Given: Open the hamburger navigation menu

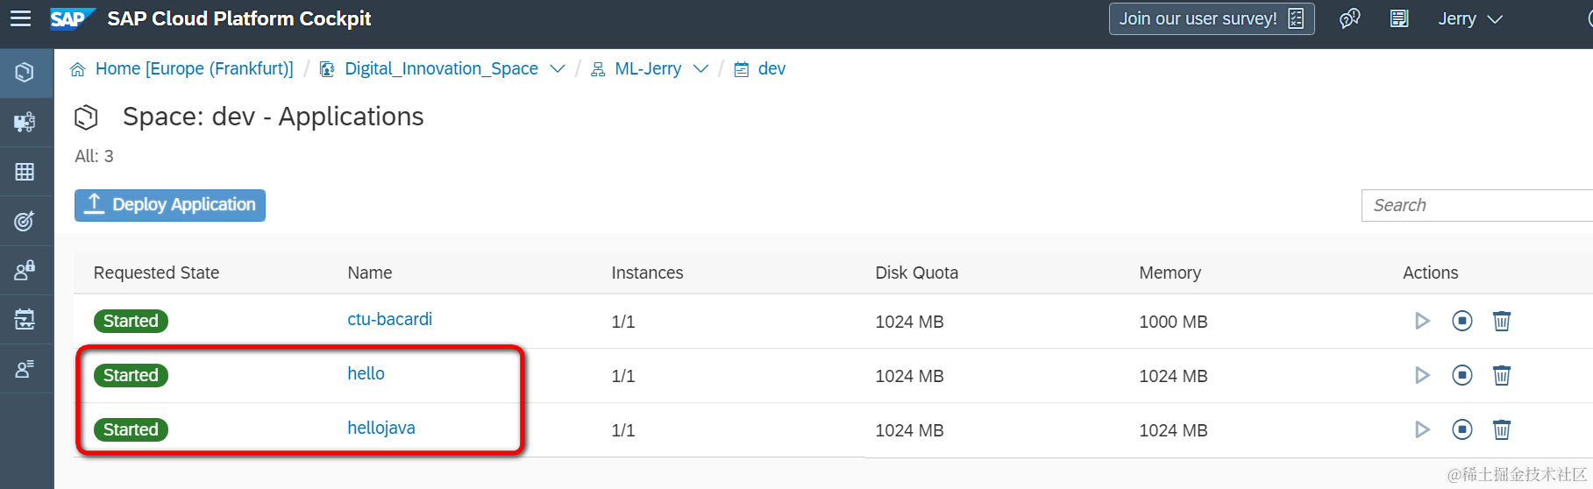Looking at the screenshot, I should coord(20,18).
